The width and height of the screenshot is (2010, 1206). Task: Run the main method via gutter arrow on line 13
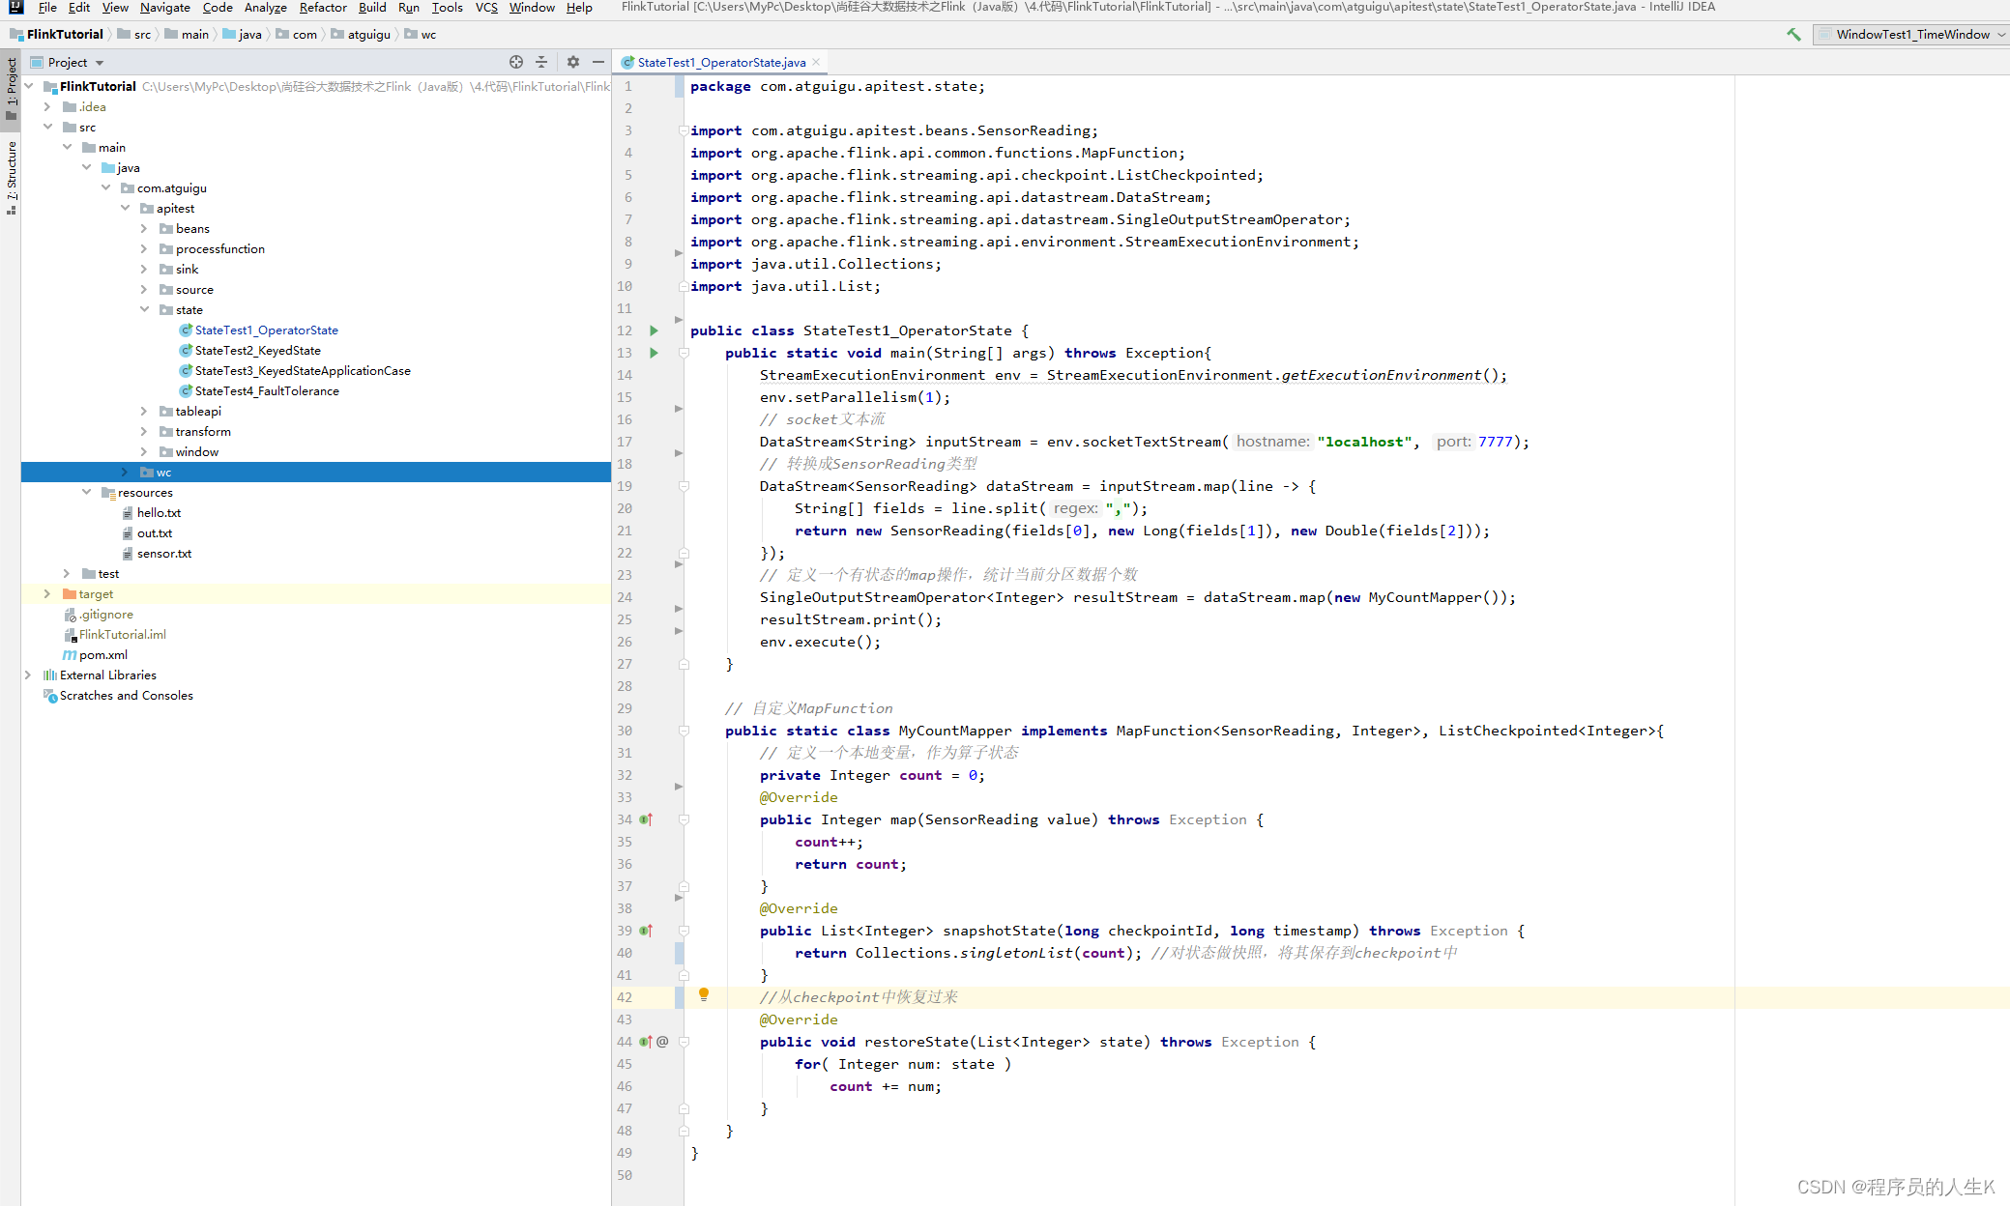coord(654,353)
